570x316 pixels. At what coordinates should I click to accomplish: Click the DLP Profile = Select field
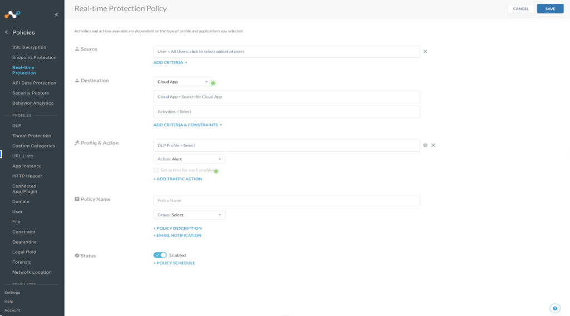click(x=287, y=145)
